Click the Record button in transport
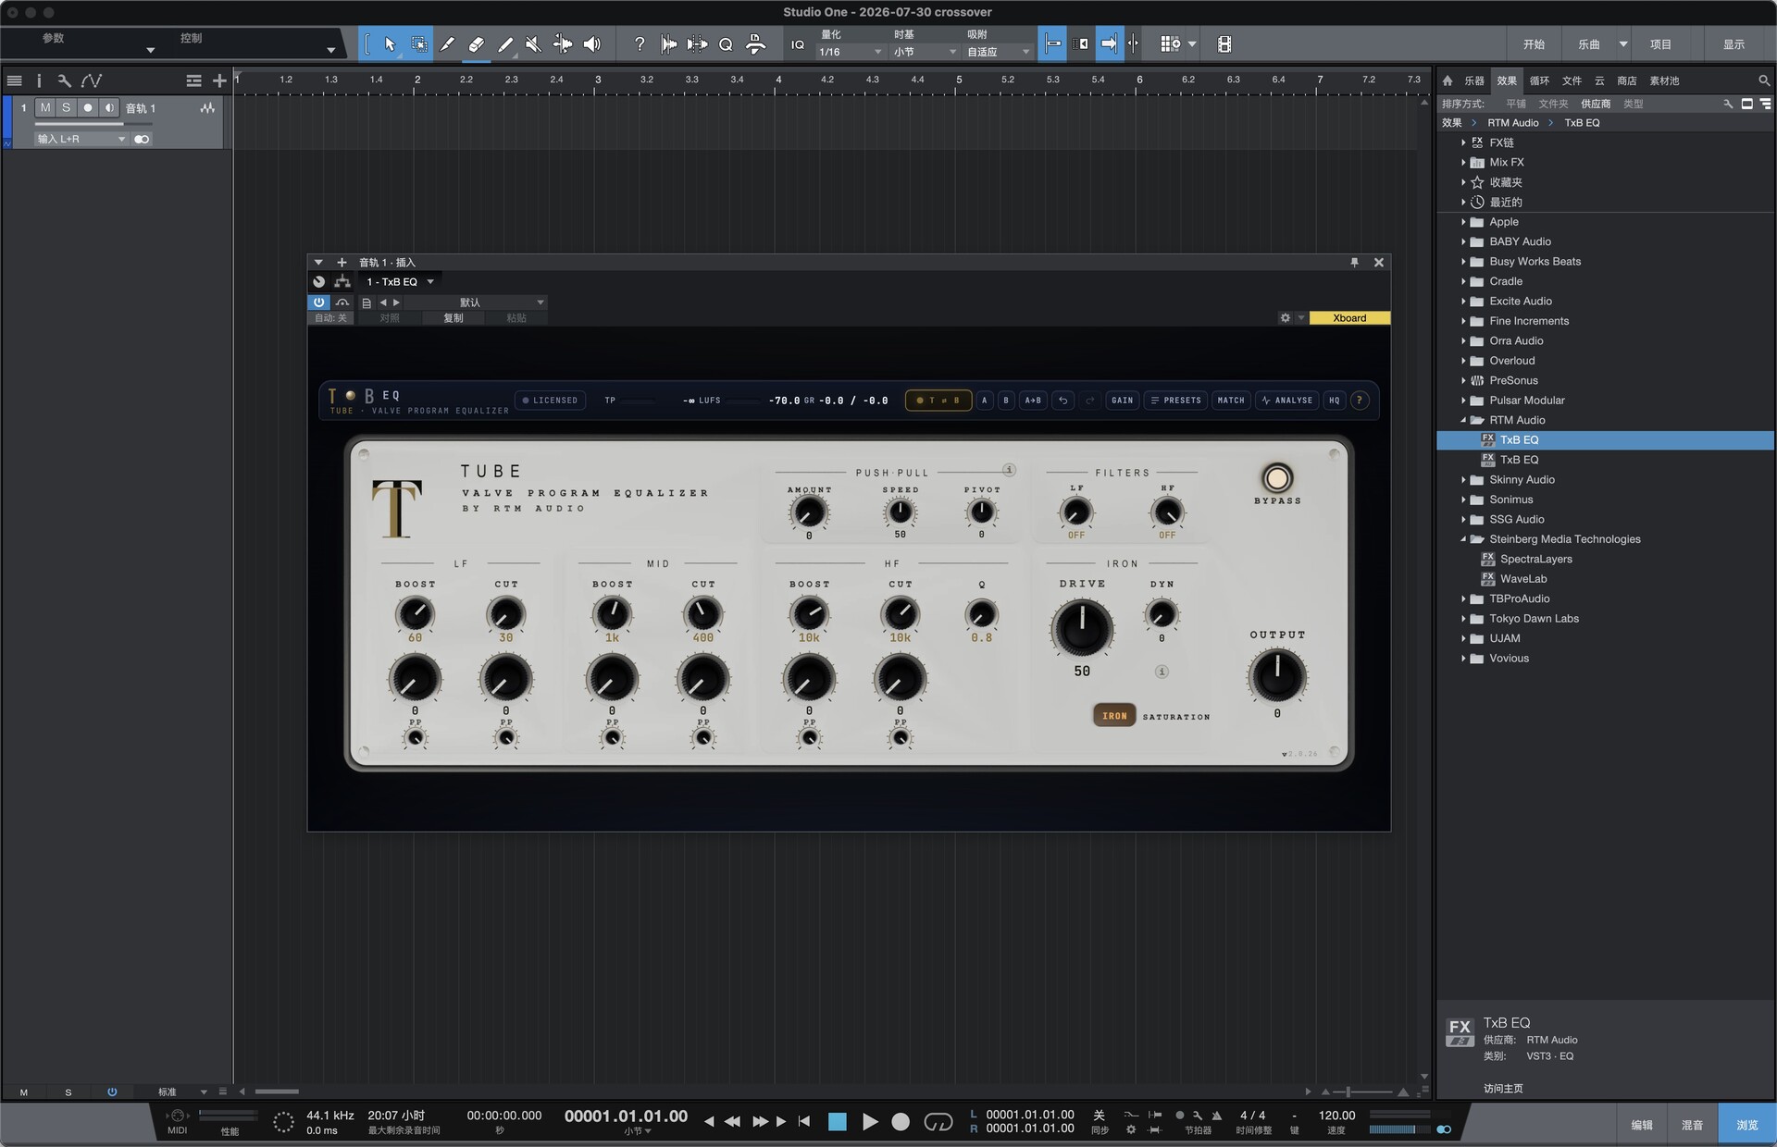 pos(901,1122)
